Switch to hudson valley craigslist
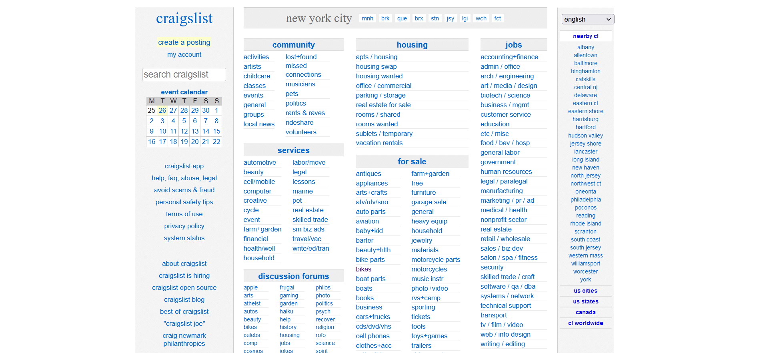The height and width of the screenshot is (353, 759). pyautogui.click(x=585, y=136)
